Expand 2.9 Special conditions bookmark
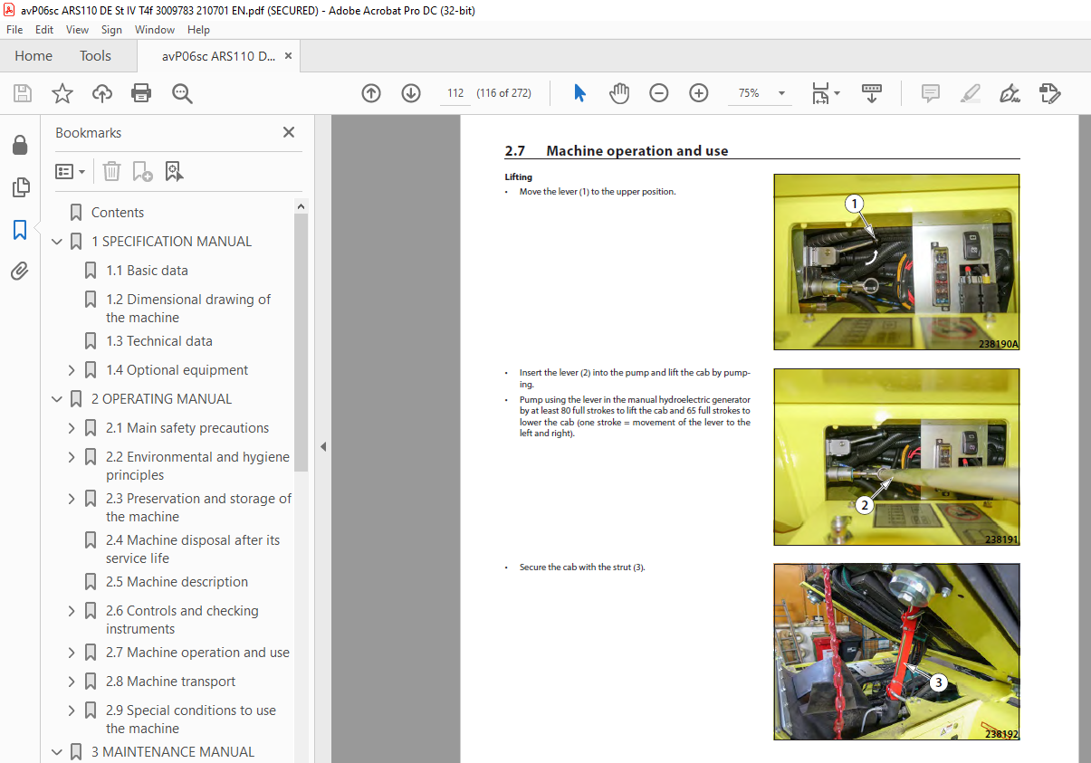This screenshot has height=763, width=1091. [72, 711]
